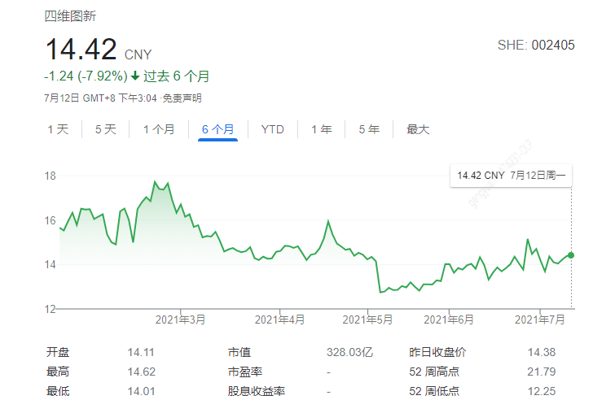Switch chart to YTD range
606x413 pixels.
point(273,129)
